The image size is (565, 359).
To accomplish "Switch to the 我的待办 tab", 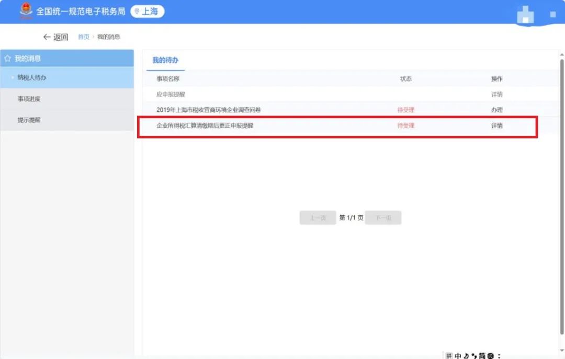I will click(165, 60).
